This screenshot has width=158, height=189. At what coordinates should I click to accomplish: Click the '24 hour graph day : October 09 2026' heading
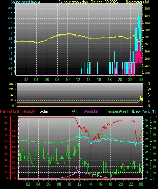click(88, 2)
